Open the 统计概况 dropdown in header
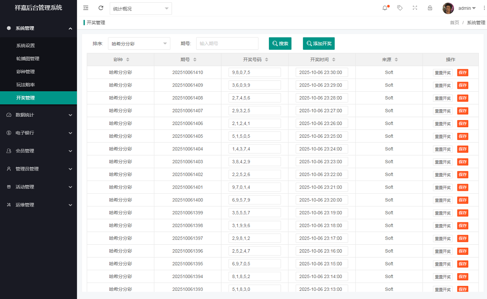Screen dimensions: 487x299 140,9
